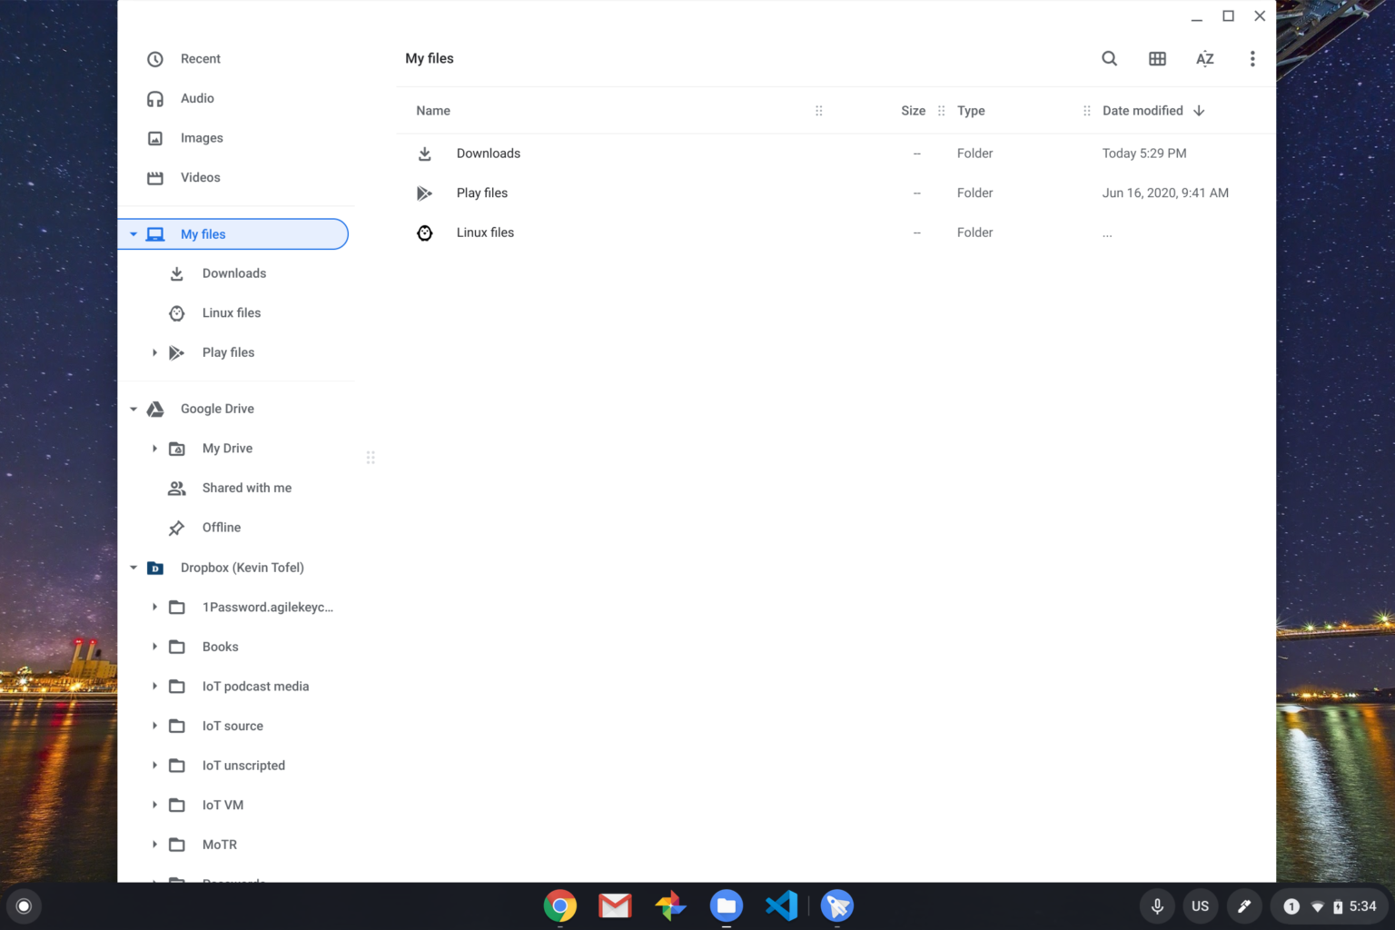
Task: Click Play files row Play icon
Action: coord(424,193)
